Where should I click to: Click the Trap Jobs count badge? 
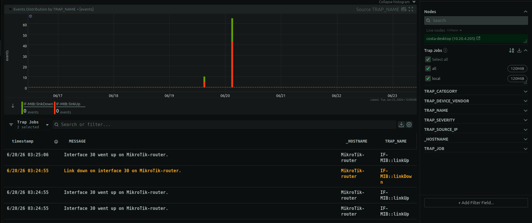point(445,50)
